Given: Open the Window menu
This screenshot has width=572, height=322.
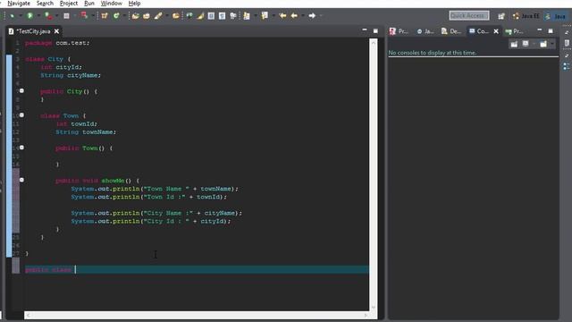Looking at the screenshot, I should tap(111, 4).
